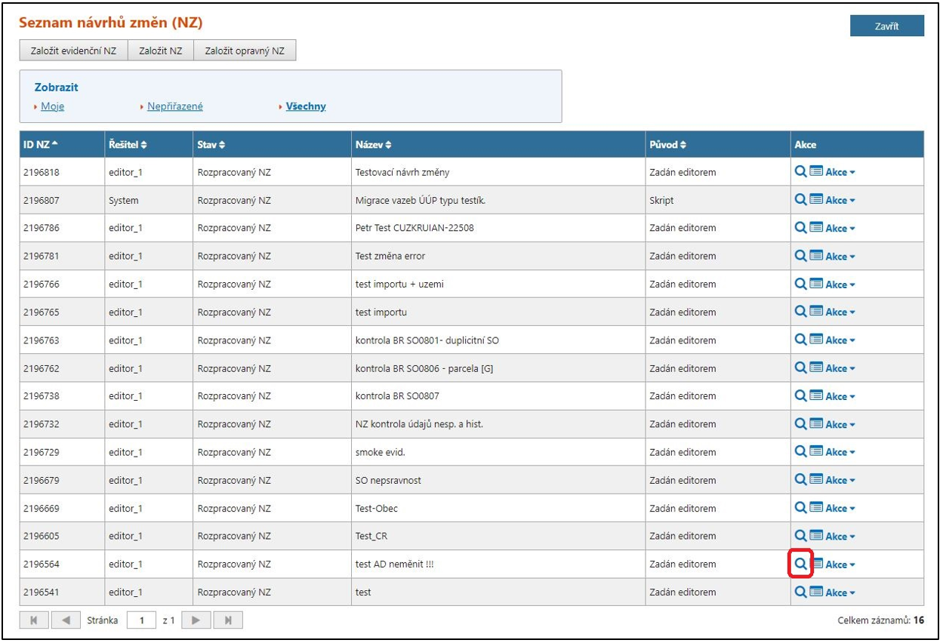This screenshot has height=643, width=943.
Task: Expand Akce dropdown for row 2196786
Action: [x=840, y=228]
